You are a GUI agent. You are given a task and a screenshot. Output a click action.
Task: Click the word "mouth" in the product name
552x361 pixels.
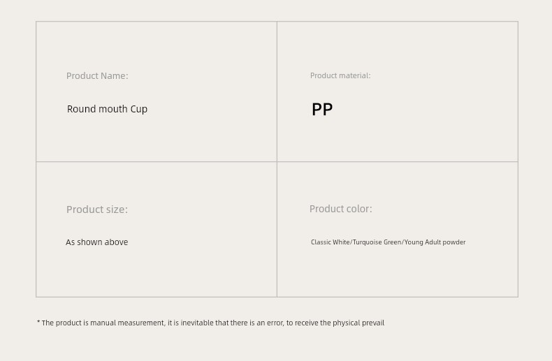tap(112, 109)
